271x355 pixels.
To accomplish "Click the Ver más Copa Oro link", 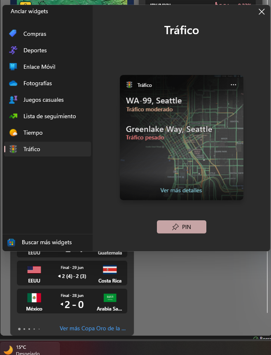I will [x=93, y=329].
